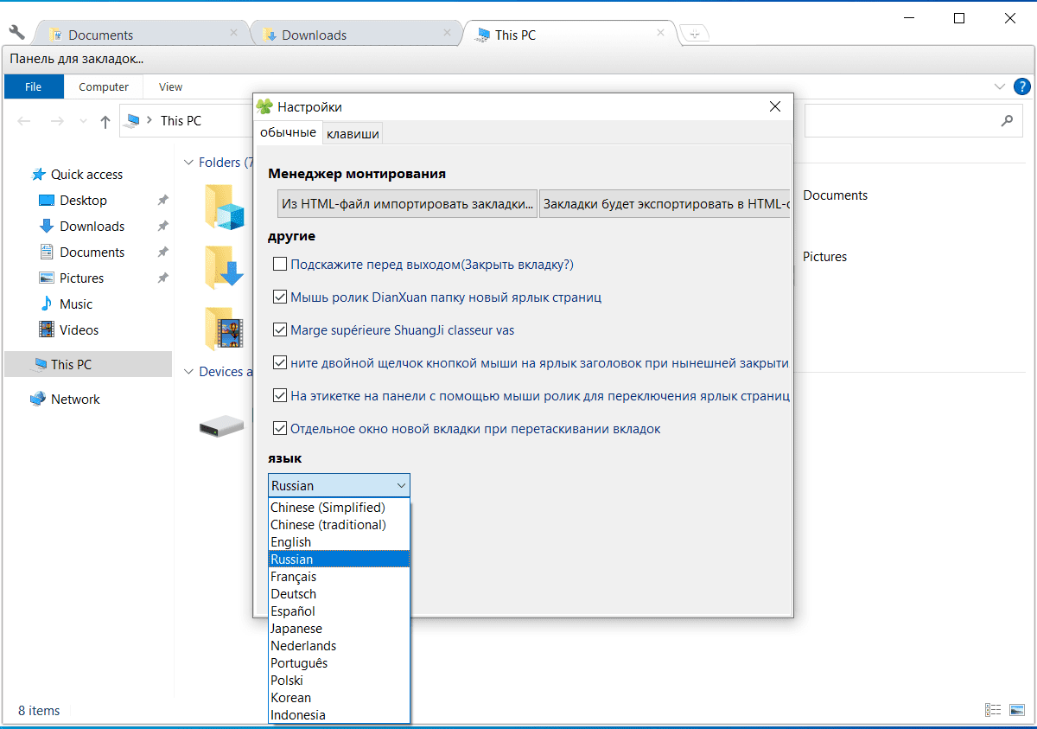
Task: Switch to the обычные tab
Action: (x=288, y=133)
